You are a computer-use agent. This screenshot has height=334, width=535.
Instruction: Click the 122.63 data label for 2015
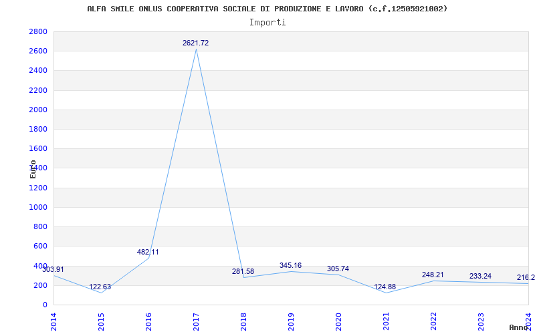click(x=100, y=287)
